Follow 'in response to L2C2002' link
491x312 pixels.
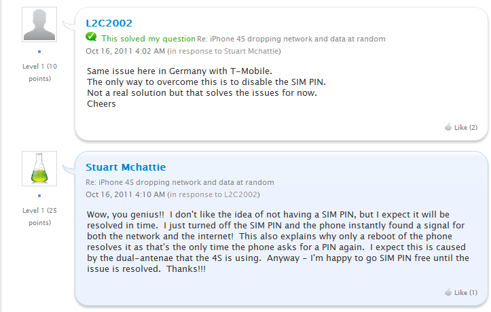point(213,194)
